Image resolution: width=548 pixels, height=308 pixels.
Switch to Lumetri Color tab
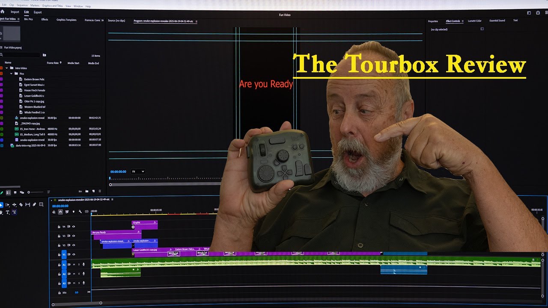[475, 21]
